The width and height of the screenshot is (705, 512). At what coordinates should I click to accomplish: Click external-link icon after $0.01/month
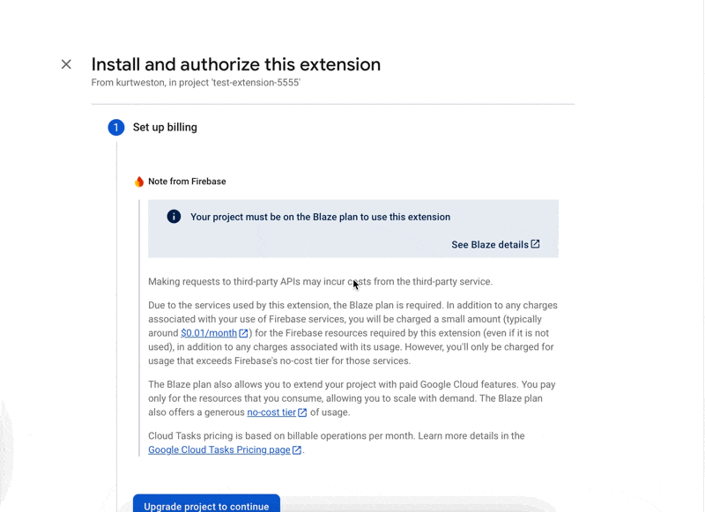244,333
